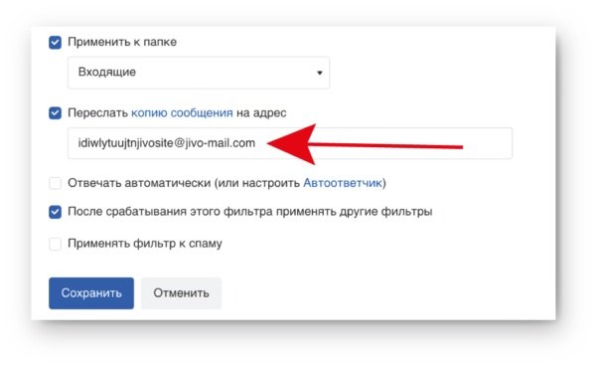The image size is (596, 365).
Task: Open the 'Входящие' folder dropdown
Action: click(199, 73)
